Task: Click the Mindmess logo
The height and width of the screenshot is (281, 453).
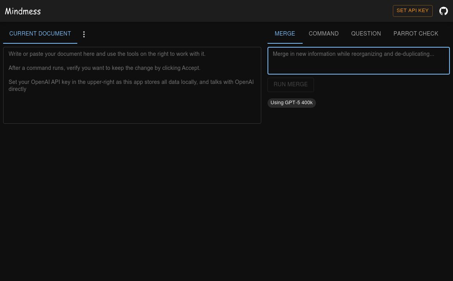Action: pos(23,11)
